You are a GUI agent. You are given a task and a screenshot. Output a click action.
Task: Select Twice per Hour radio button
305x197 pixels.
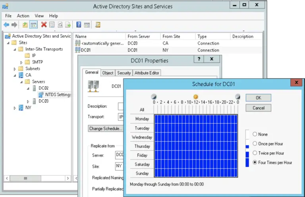click(255, 153)
